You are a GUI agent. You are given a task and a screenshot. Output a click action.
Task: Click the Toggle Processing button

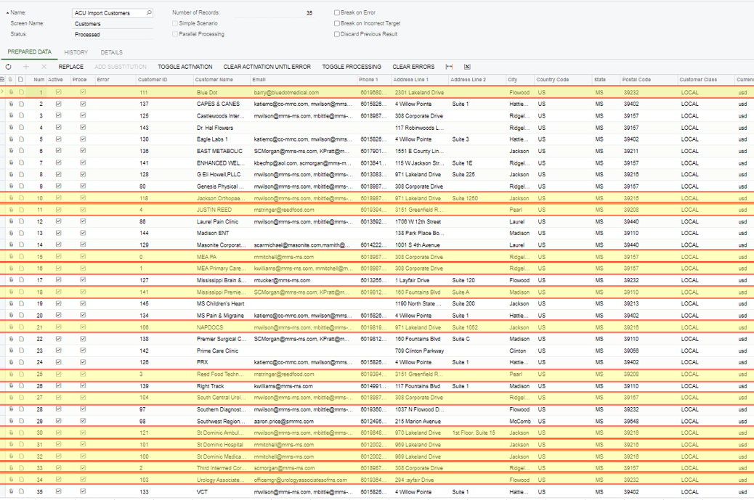pos(352,67)
